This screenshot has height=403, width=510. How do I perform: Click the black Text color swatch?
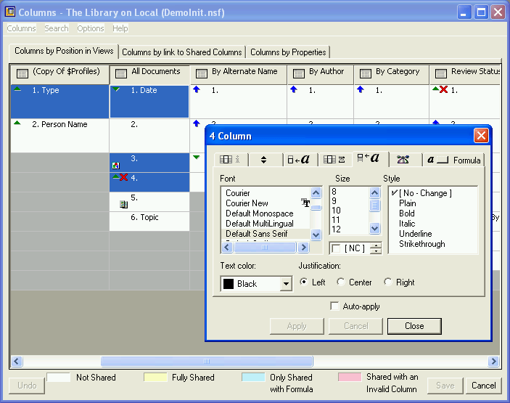tap(229, 284)
